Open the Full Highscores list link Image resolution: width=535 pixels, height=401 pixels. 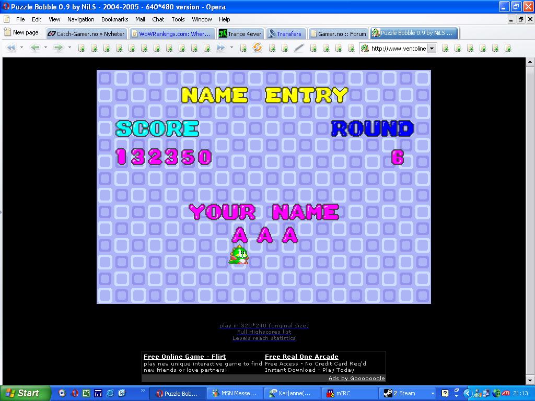[x=264, y=332]
